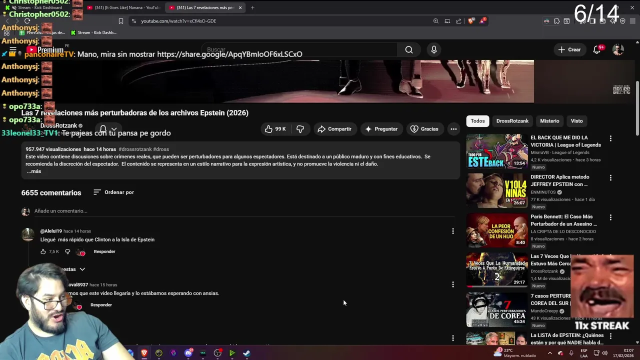
Task: Open Discord from the taskbar
Action: click(x=188, y=353)
